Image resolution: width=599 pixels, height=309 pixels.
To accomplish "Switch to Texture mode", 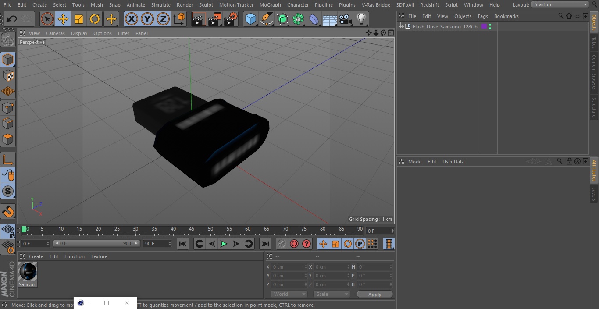I will (x=8, y=75).
